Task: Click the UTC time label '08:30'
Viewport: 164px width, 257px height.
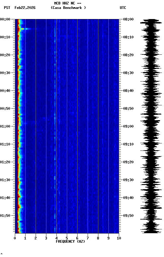Action: (x=128, y=73)
